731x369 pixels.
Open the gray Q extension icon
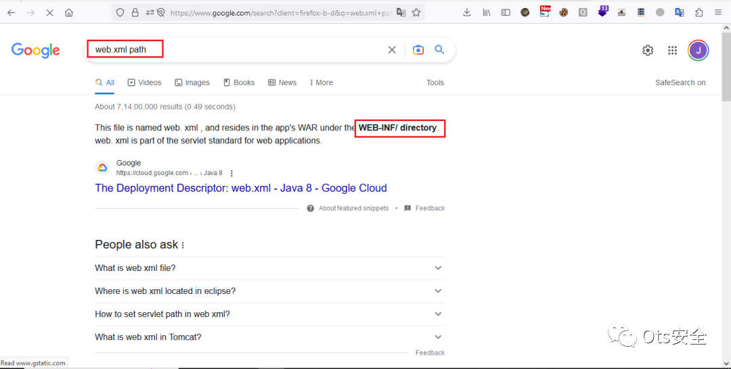point(583,13)
